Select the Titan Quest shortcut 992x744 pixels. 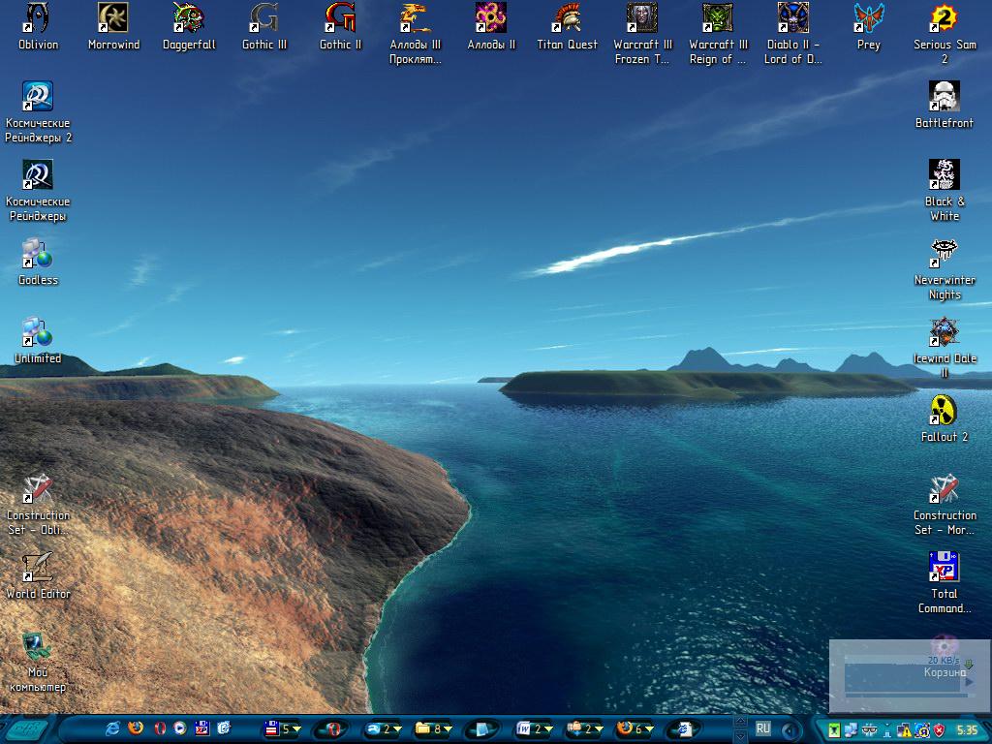[x=567, y=26]
